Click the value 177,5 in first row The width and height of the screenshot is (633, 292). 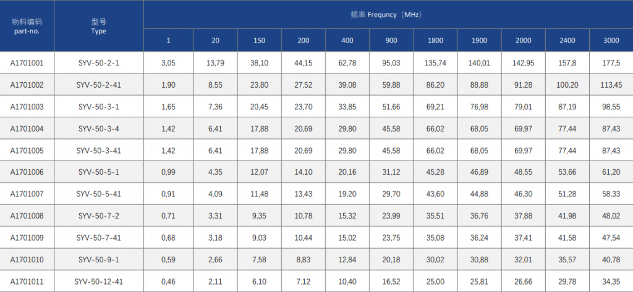click(x=611, y=62)
